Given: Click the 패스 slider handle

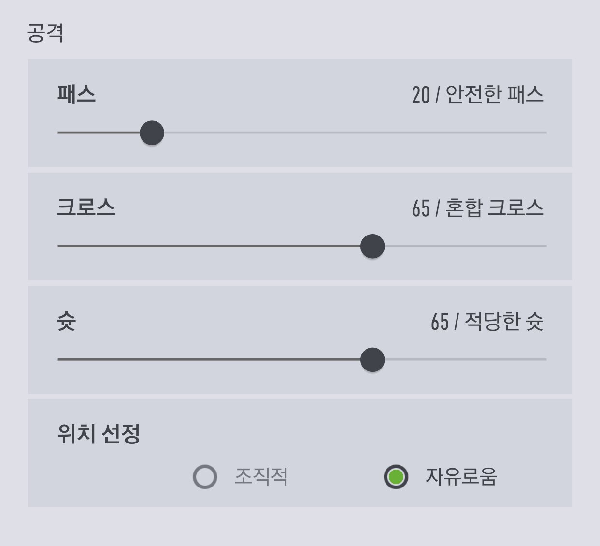Looking at the screenshot, I should pos(152,133).
